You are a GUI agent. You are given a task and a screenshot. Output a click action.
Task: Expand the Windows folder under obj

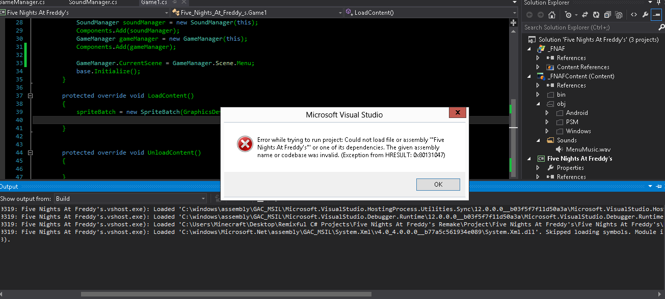pos(547,131)
